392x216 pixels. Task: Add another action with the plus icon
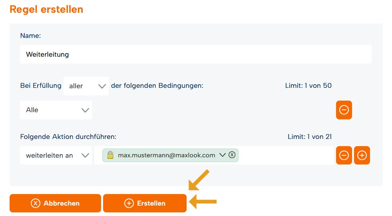pyautogui.click(x=362, y=155)
